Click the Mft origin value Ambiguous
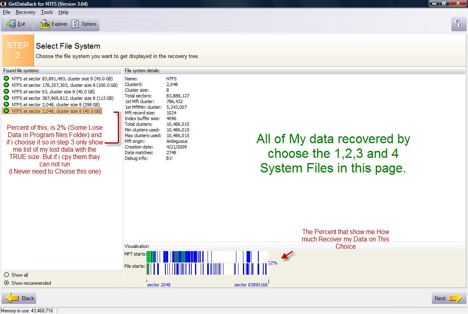Screen dimensions: 468x314 click(177, 141)
